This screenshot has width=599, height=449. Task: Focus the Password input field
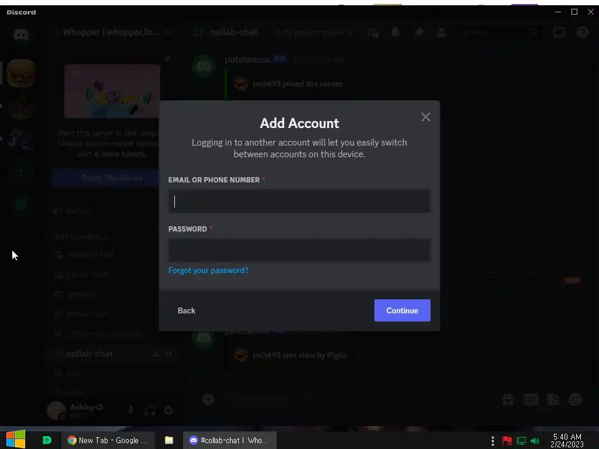[x=299, y=250]
